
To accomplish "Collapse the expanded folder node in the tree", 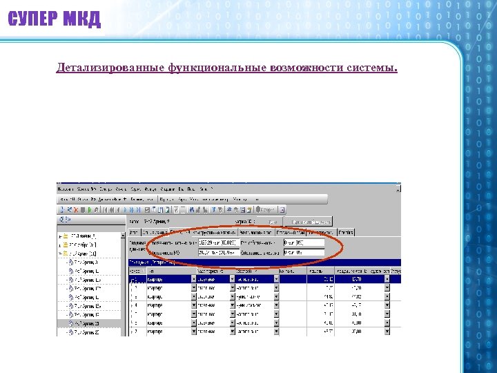I will (x=59, y=254).
